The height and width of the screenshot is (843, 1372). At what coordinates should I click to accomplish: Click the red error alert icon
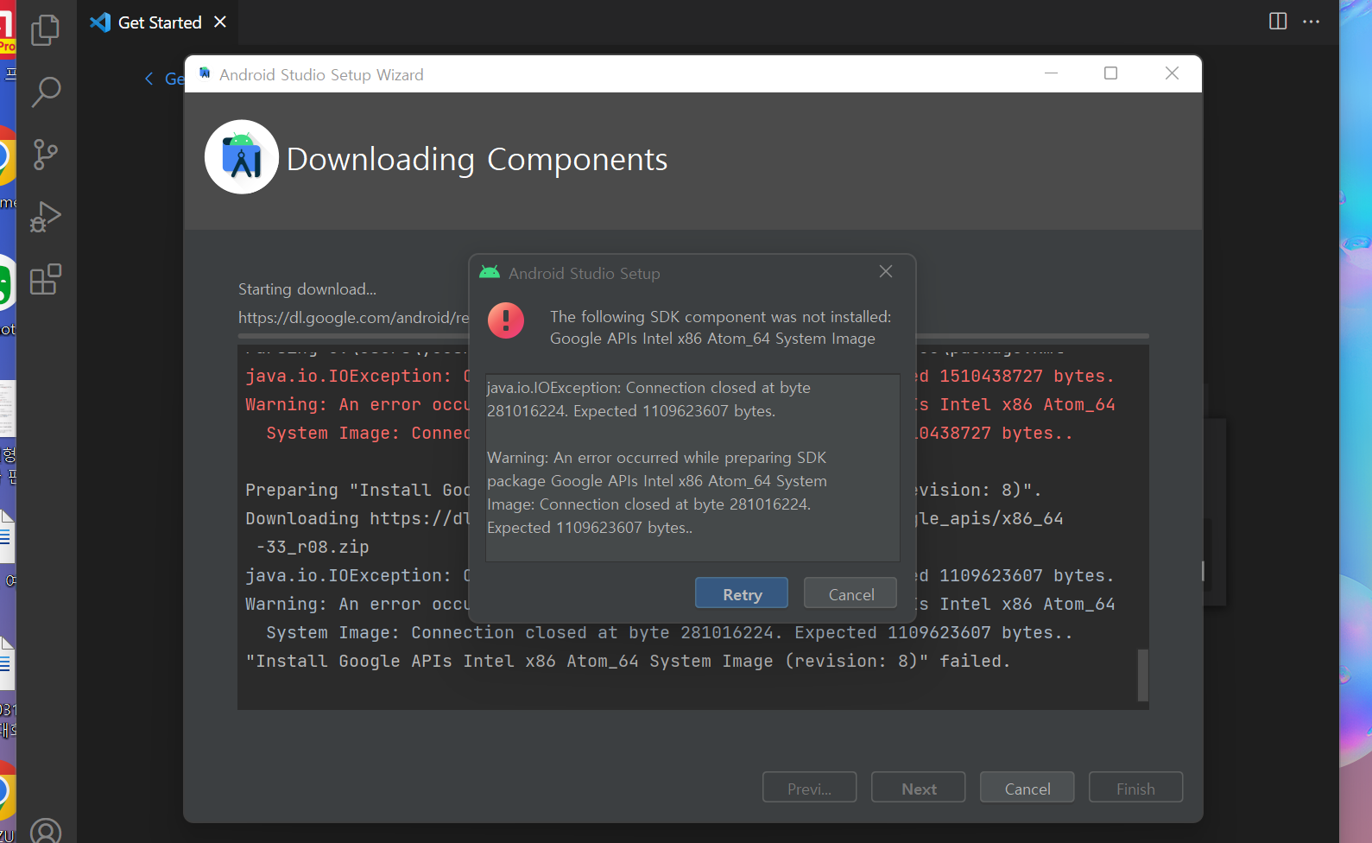[x=506, y=320]
